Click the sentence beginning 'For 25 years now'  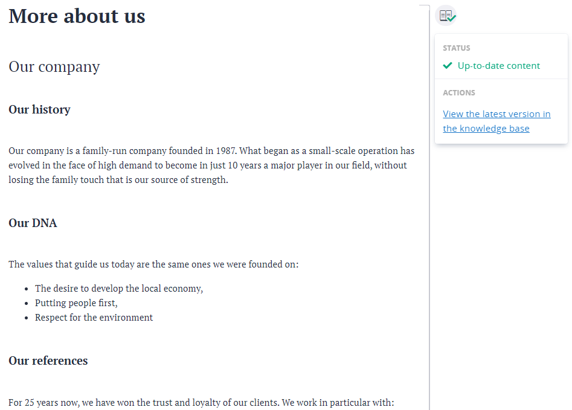(201, 402)
